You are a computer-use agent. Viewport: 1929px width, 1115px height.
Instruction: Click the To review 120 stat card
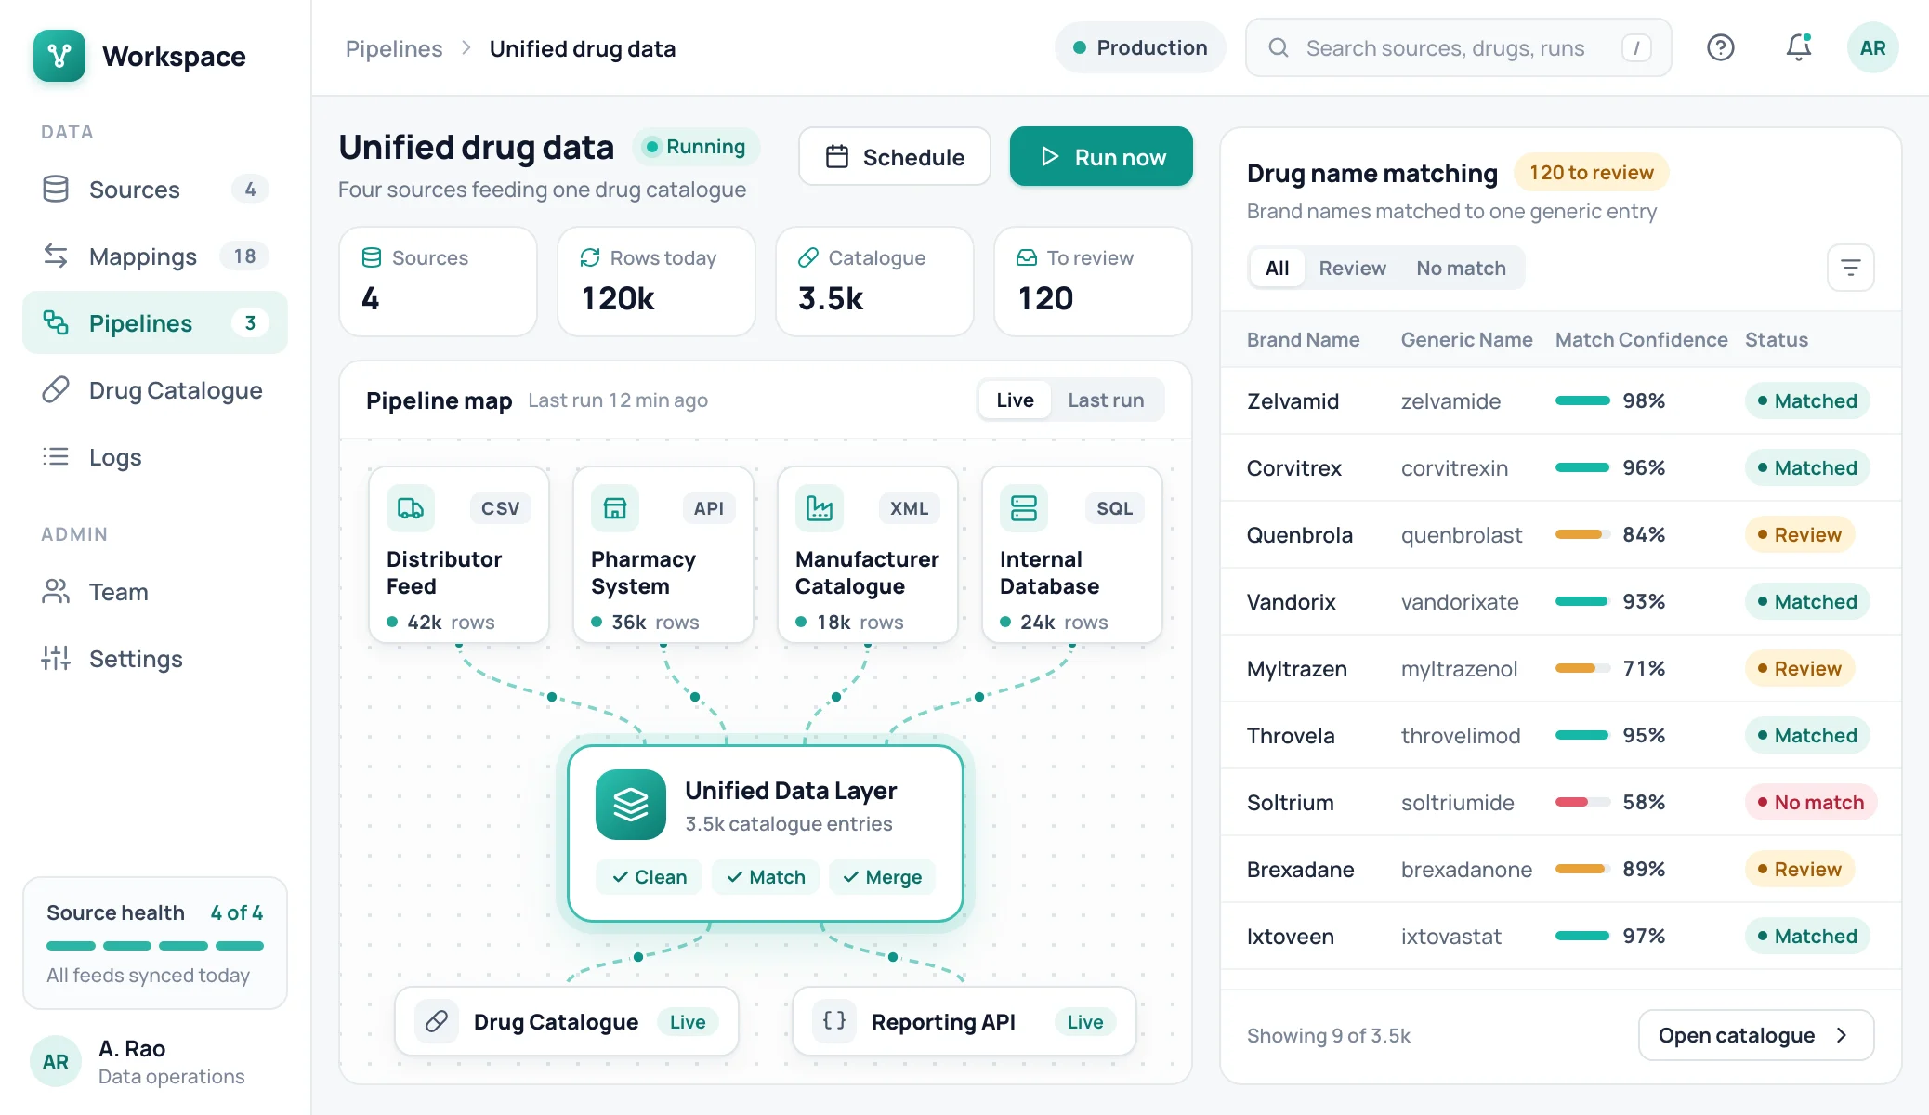[1093, 281]
